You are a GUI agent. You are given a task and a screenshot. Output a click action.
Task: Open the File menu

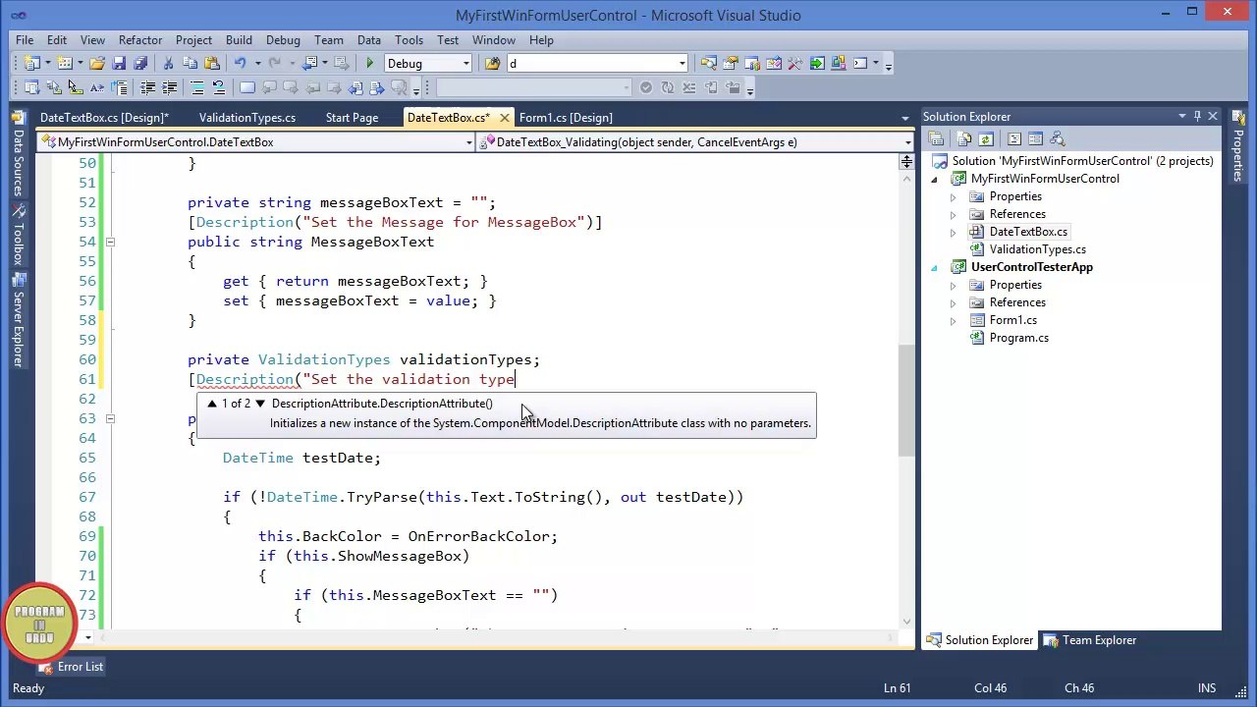(x=25, y=40)
